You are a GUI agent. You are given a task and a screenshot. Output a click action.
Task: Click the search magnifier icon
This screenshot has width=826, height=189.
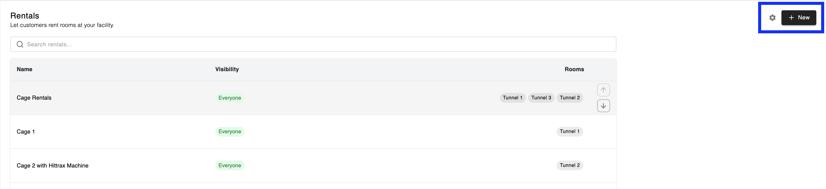tap(20, 44)
